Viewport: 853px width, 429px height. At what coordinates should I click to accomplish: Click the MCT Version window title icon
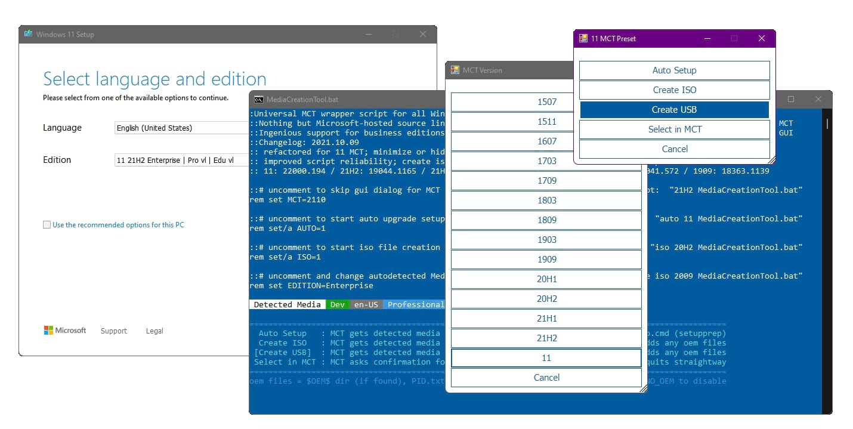[455, 70]
